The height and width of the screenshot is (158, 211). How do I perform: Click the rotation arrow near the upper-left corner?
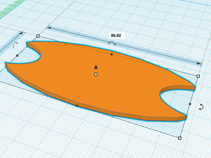15,44
